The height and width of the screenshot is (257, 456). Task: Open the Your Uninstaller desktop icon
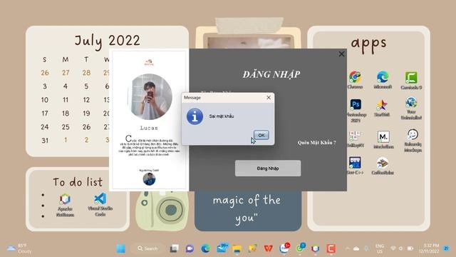[x=411, y=108]
